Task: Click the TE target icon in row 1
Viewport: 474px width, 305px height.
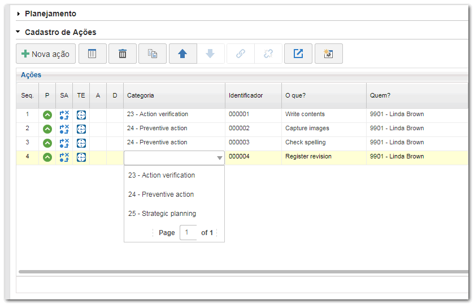Action: coord(81,115)
